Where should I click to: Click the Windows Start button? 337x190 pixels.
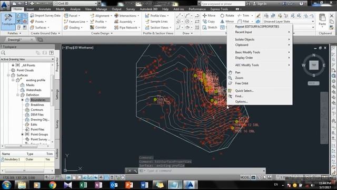click(x=6, y=185)
